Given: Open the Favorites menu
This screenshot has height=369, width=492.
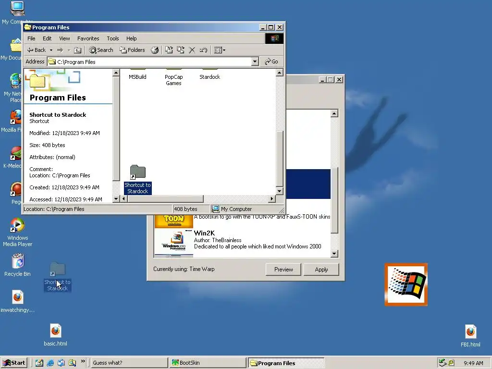Looking at the screenshot, I should [x=88, y=38].
